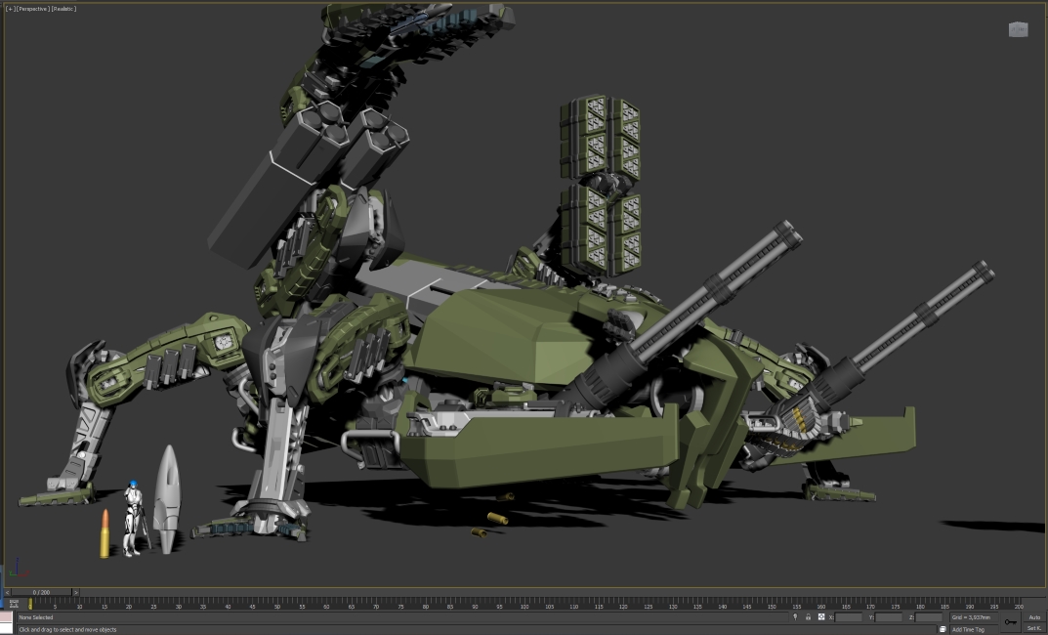Screen dimensions: 1048x635
Task: Toggle the Selection Lock padlock
Action: point(808,617)
